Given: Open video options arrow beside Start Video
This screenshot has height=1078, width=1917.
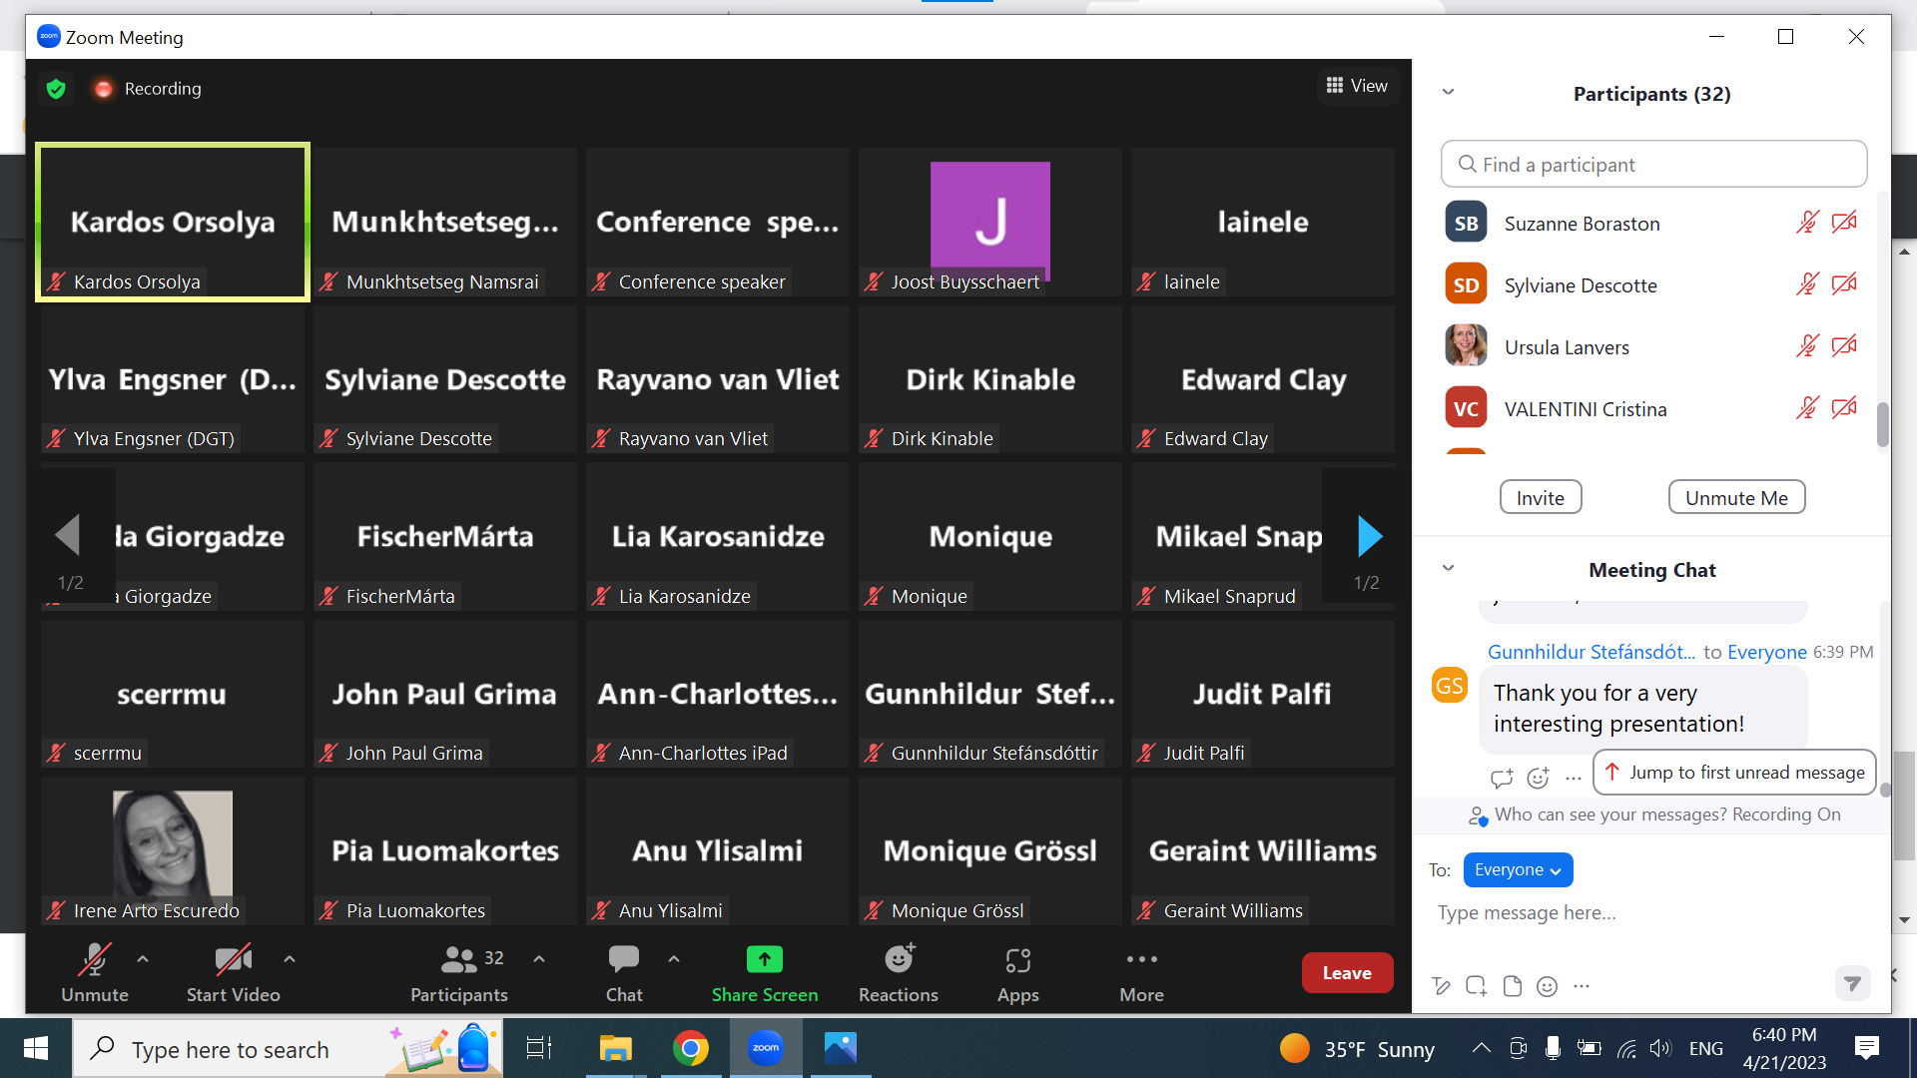Looking at the screenshot, I should [290, 959].
